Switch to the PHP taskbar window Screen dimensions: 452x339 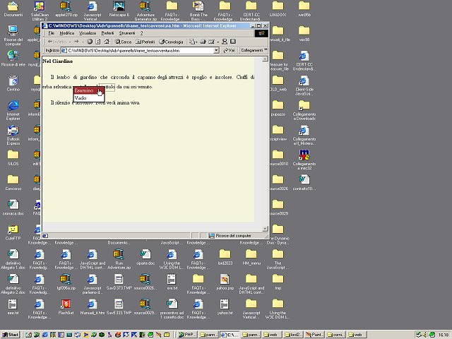[186, 335]
